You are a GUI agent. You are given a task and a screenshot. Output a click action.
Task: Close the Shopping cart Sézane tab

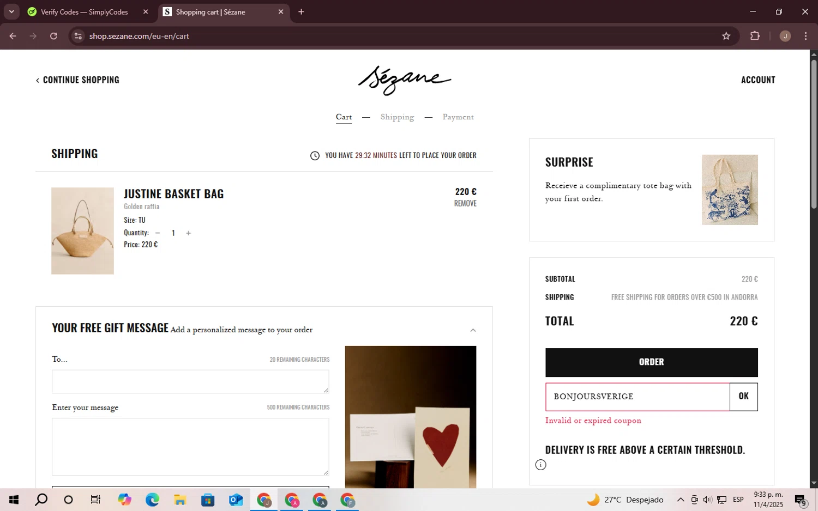pyautogui.click(x=281, y=11)
